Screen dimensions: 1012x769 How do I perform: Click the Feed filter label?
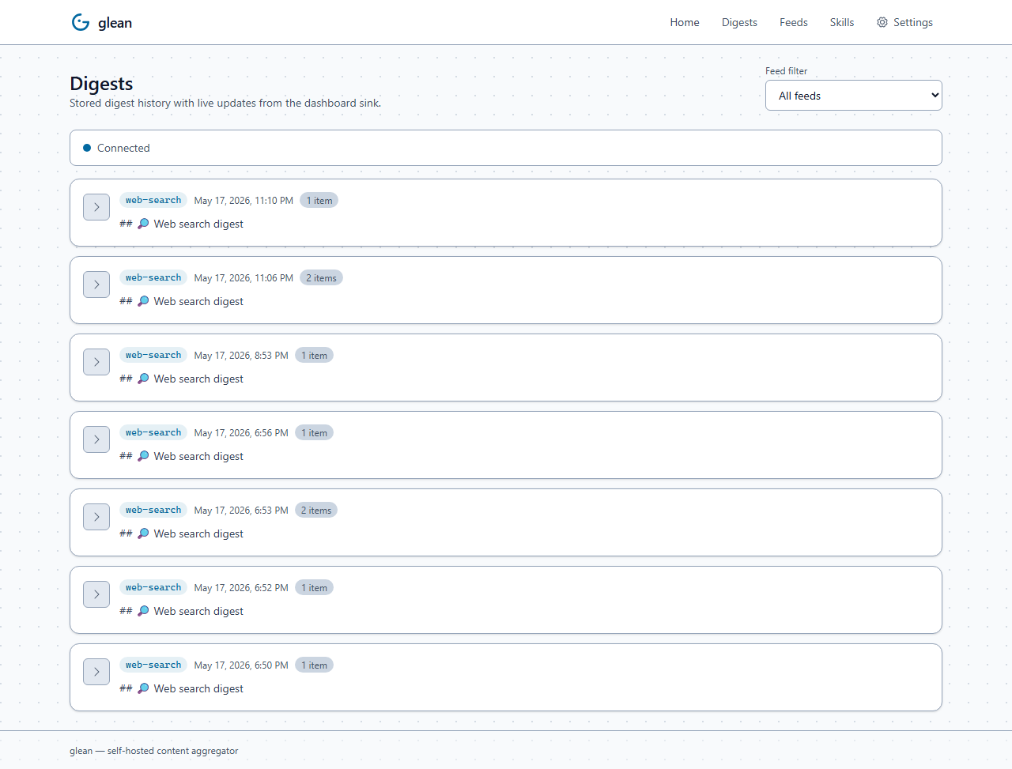point(787,71)
